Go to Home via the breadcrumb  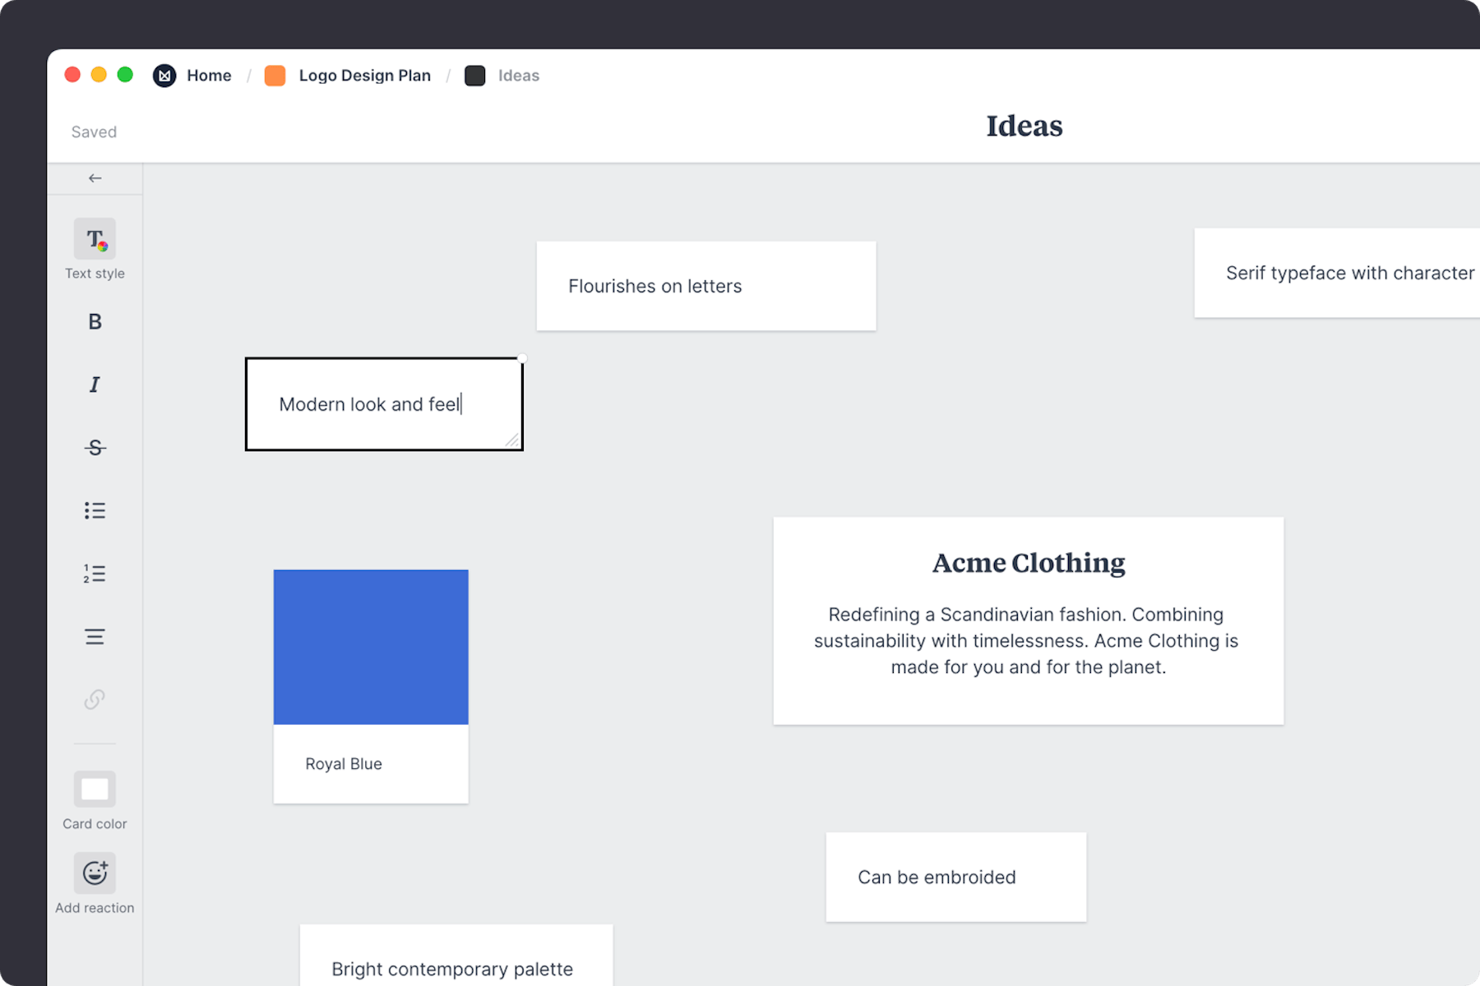(209, 75)
